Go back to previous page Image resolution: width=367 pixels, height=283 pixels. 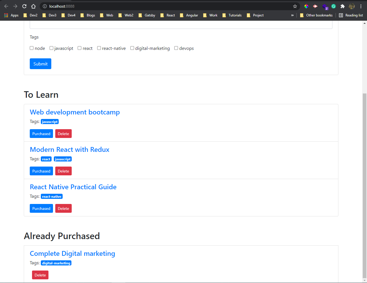pyautogui.click(x=6, y=6)
